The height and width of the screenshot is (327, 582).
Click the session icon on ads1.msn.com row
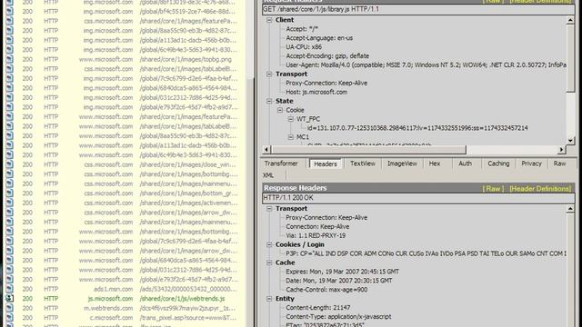pyautogui.click(x=9, y=289)
